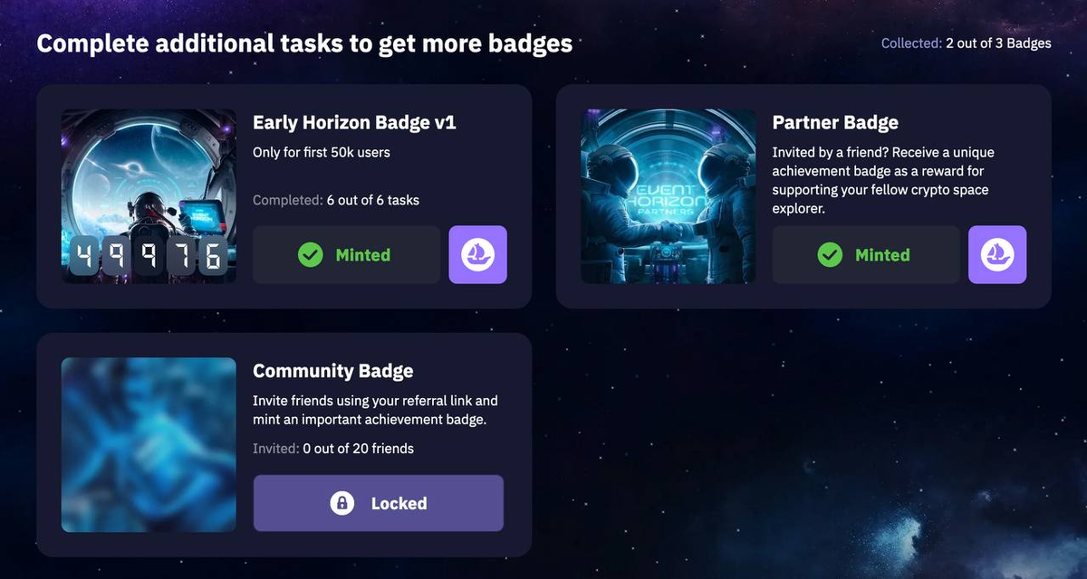Select the Partner Badge title
The image size is (1087, 579).
(835, 123)
